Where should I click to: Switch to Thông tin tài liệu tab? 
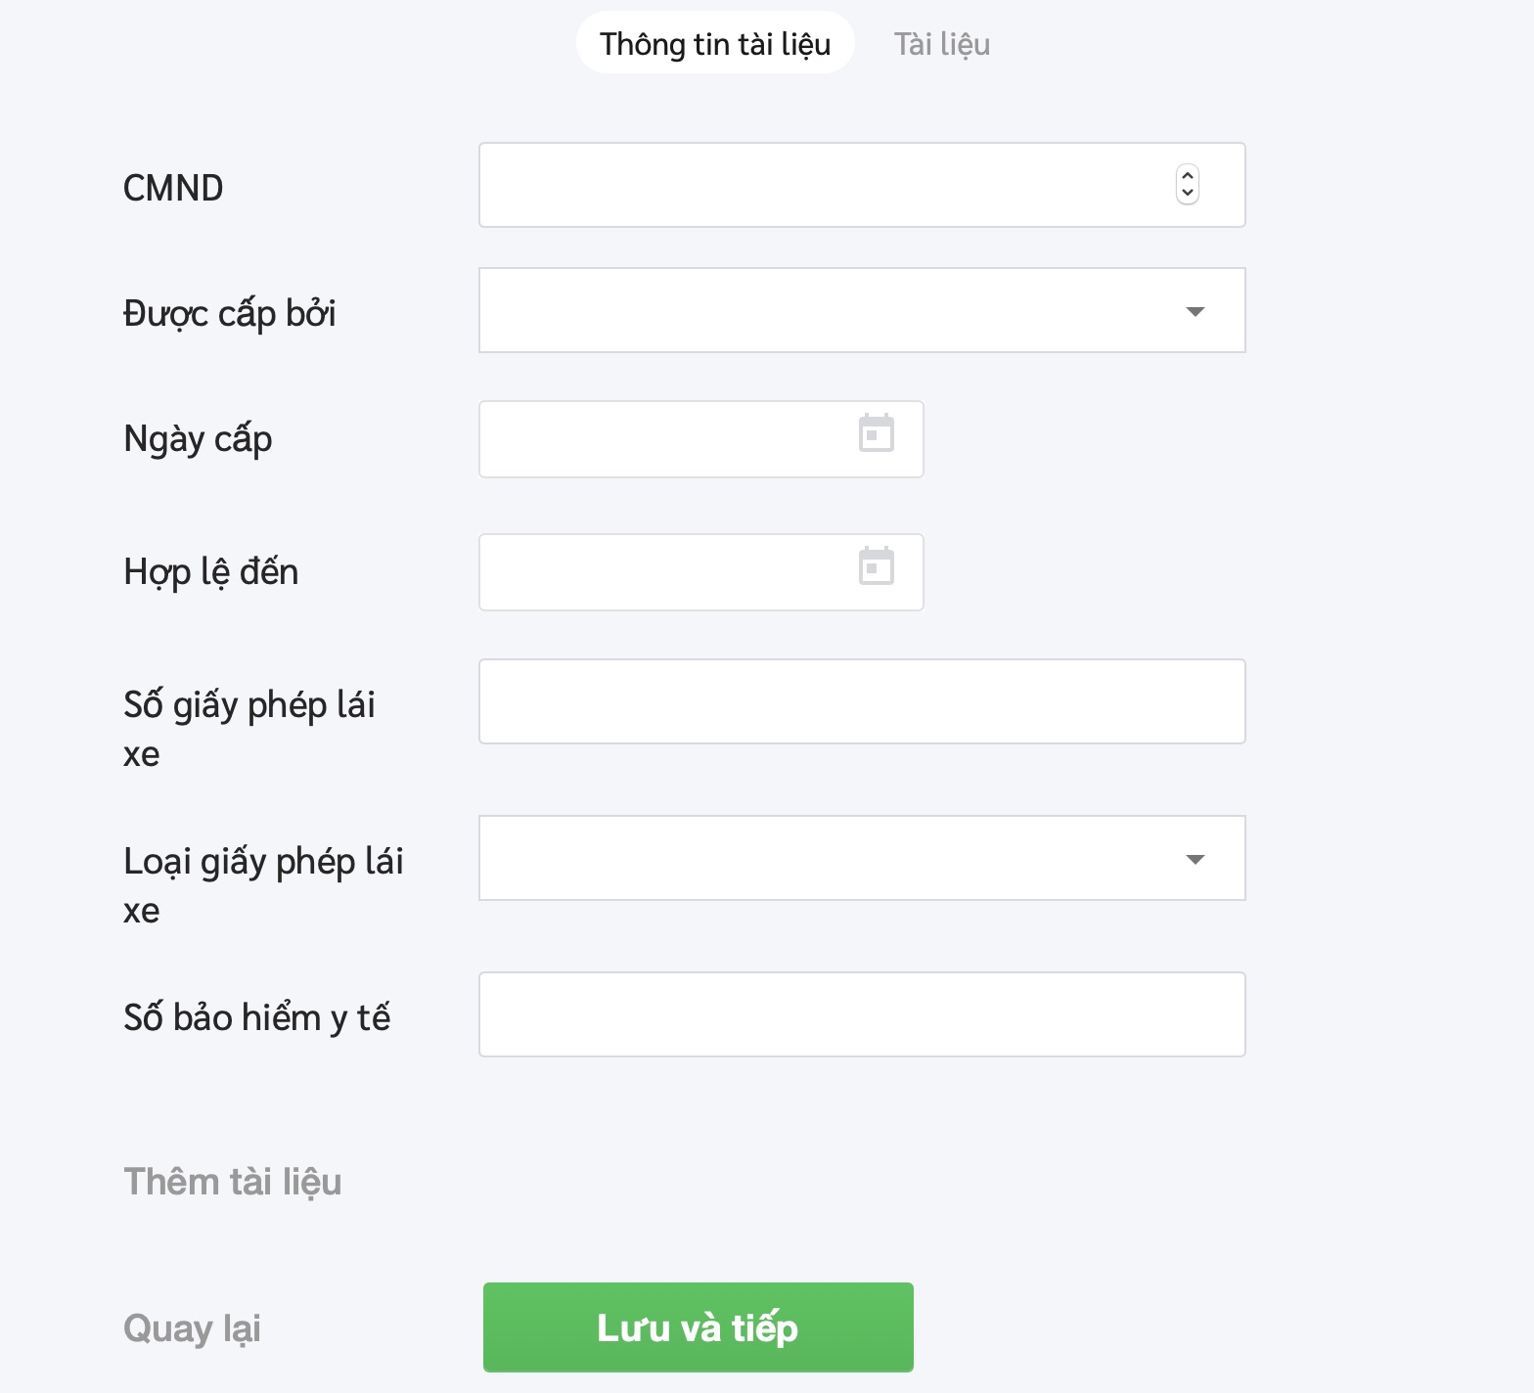click(x=715, y=44)
